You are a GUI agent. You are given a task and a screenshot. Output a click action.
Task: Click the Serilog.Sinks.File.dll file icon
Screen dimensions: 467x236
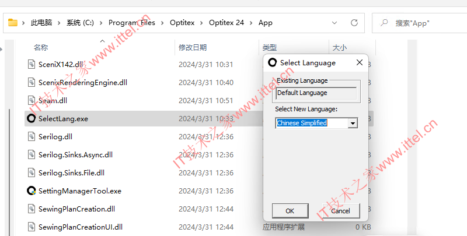32,172
